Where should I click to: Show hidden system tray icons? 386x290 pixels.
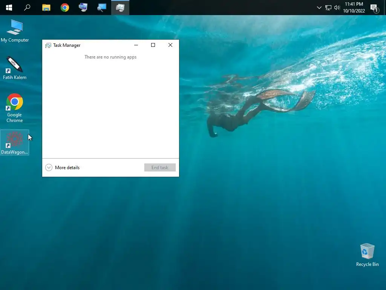click(x=319, y=8)
